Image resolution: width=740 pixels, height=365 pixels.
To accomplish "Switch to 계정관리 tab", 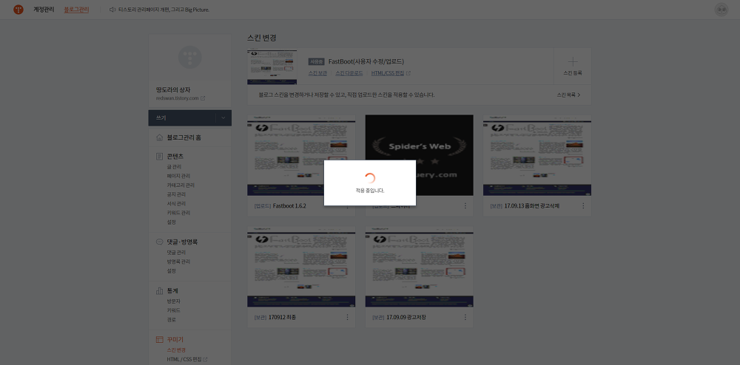I will click(x=42, y=10).
